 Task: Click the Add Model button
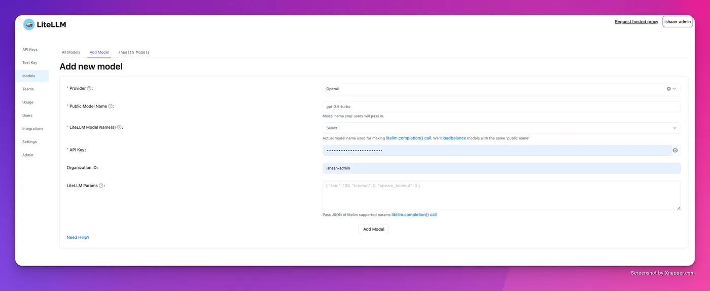tap(374, 229)
